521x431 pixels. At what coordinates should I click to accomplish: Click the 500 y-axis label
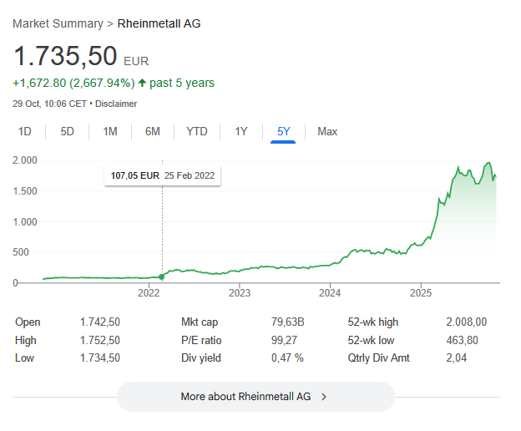(x=21, y=252)
